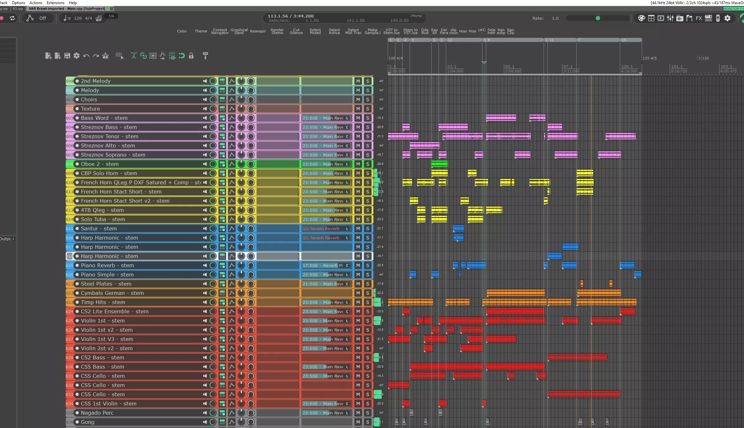
Task: Open the Actions menu
Action: [x=36, y=3]
